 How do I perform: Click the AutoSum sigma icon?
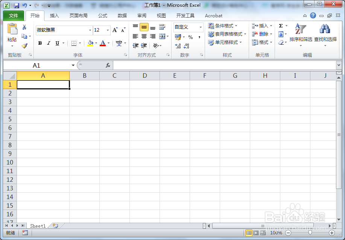pyautogui.click(x=281, y=26)
